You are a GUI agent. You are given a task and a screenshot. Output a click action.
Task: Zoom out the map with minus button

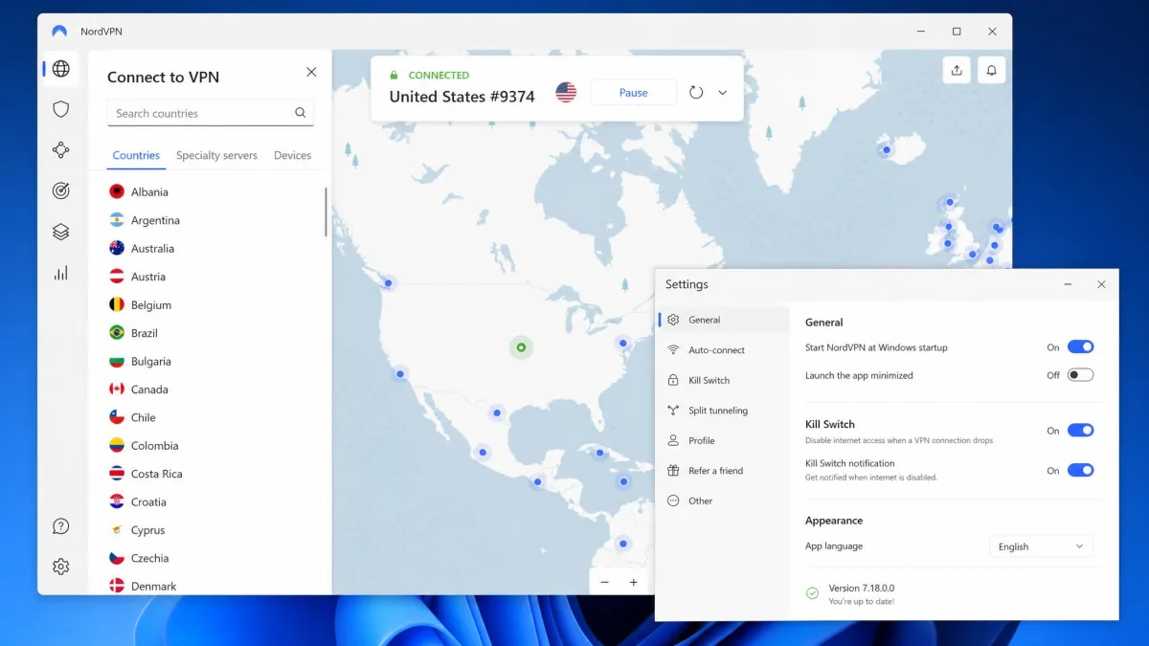point(604,582)
